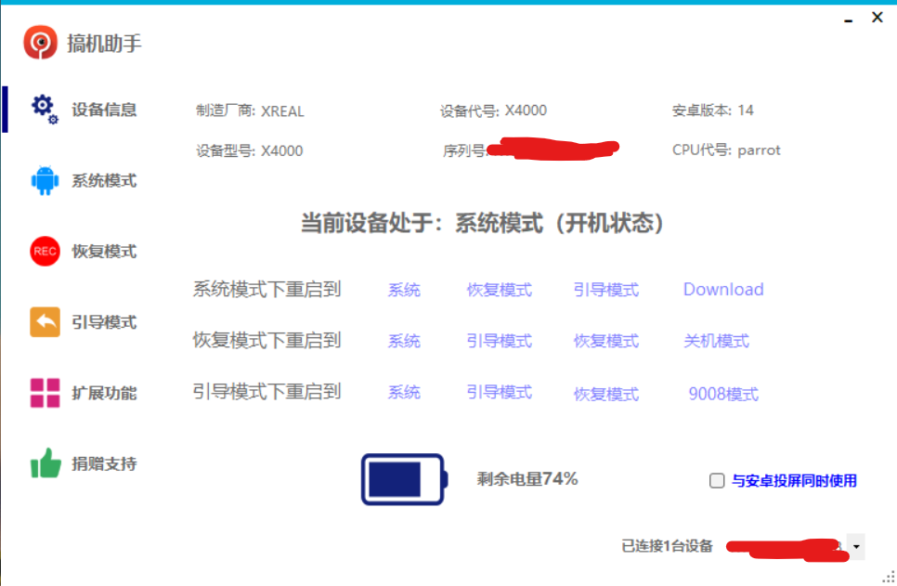This screenshot has width=897, height=586.
Task: Click the green thumbs-up icon for 捐赠支持
Action: [x=45, y=463]
